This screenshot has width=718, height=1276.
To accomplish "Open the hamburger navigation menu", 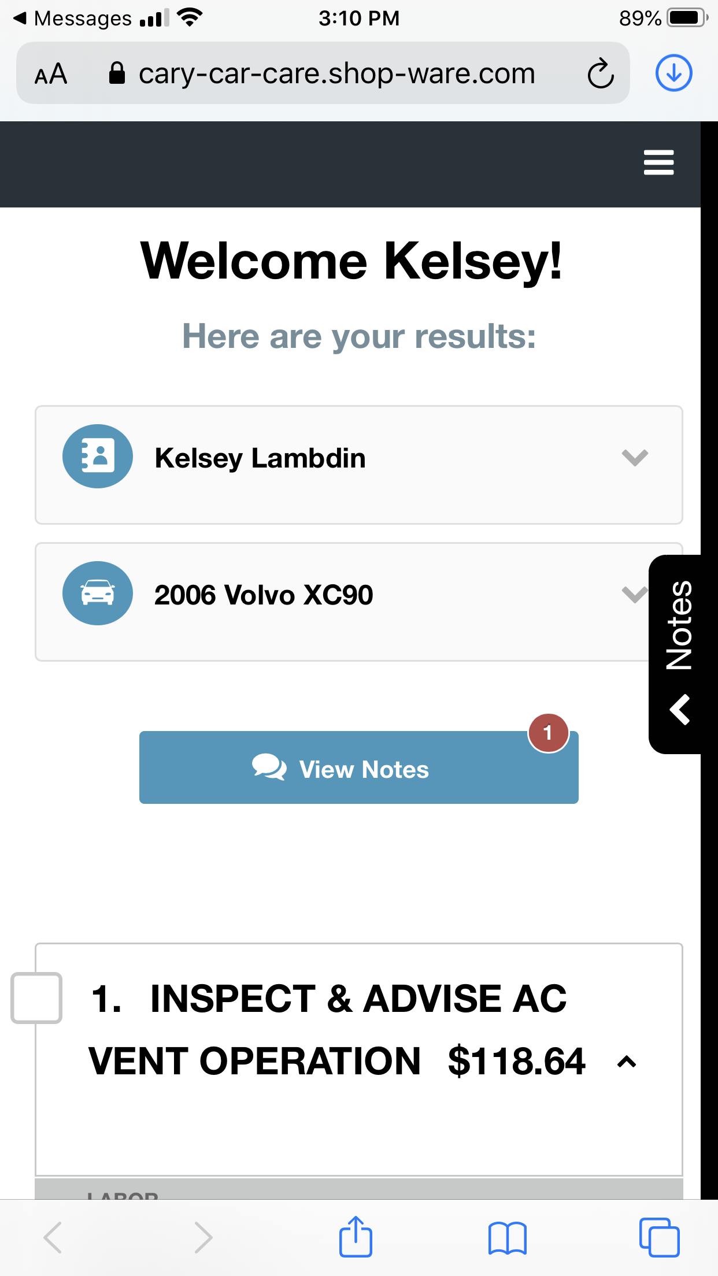I will 658,162.
